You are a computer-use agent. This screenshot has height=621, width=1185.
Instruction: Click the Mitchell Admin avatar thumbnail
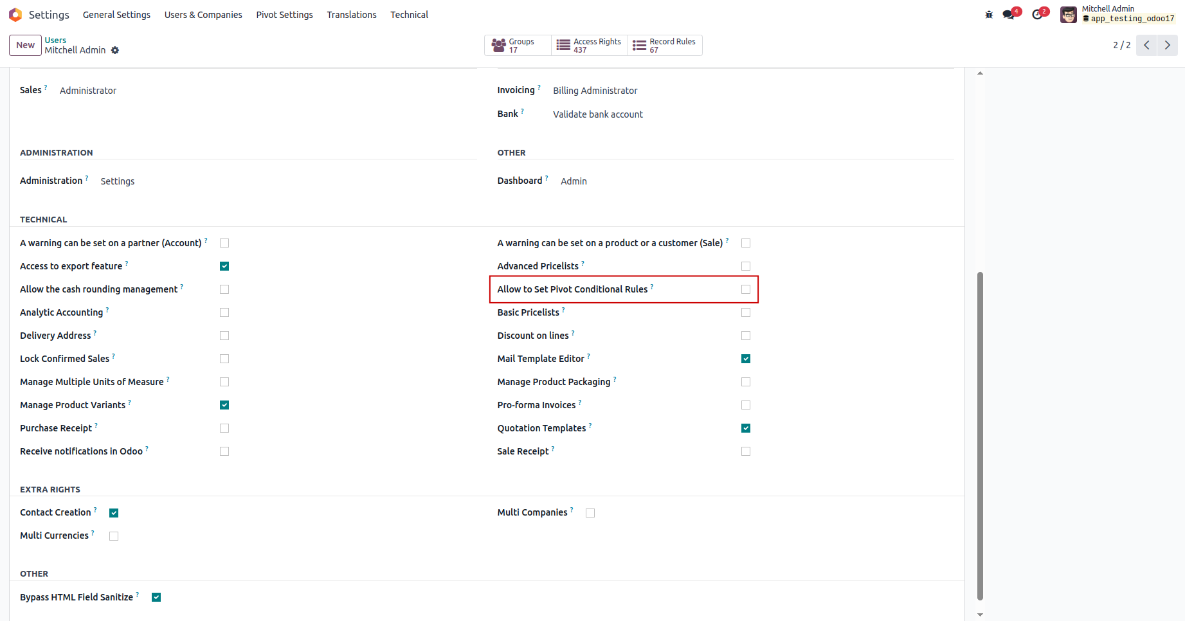point(1069,15)
